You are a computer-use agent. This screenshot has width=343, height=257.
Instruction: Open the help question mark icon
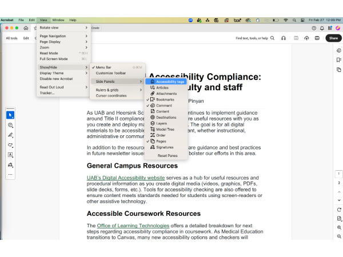click(x=314, y=28)
